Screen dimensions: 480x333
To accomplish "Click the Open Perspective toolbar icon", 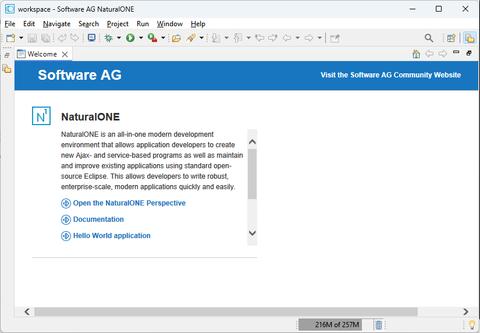I will 451,38.
